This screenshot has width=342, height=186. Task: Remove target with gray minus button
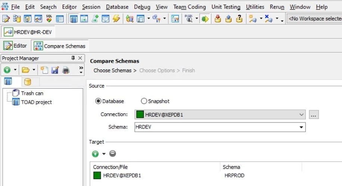pos(112,154)
